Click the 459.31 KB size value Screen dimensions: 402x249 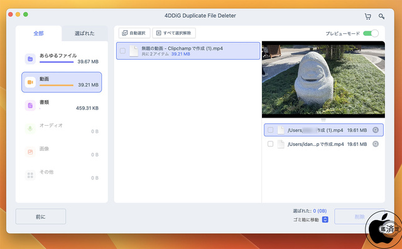(87, 108)
